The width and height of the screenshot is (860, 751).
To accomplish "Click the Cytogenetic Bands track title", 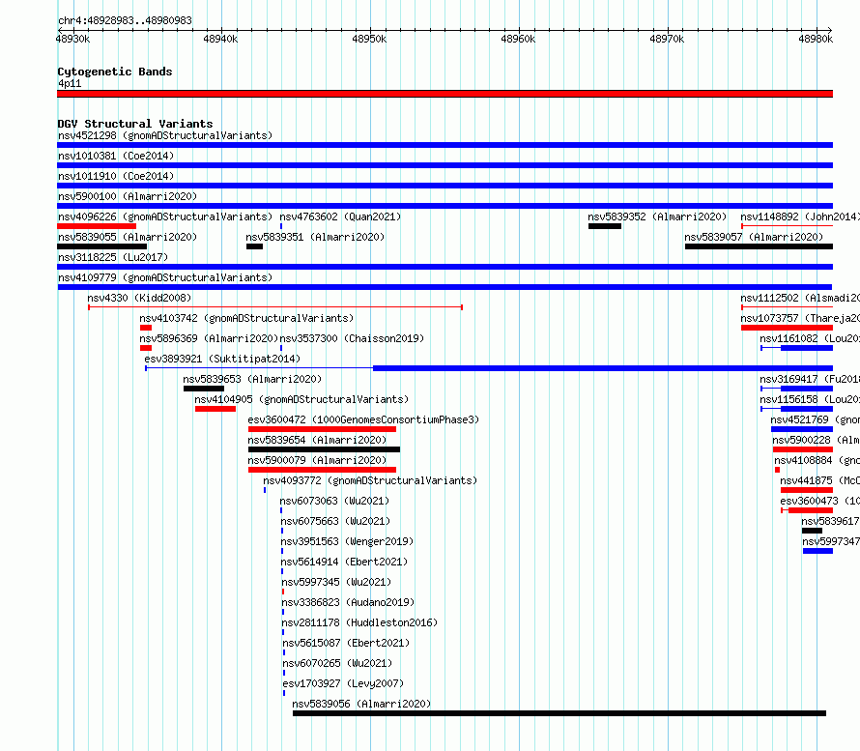I will pyautogui.click(x=115, y=72).
